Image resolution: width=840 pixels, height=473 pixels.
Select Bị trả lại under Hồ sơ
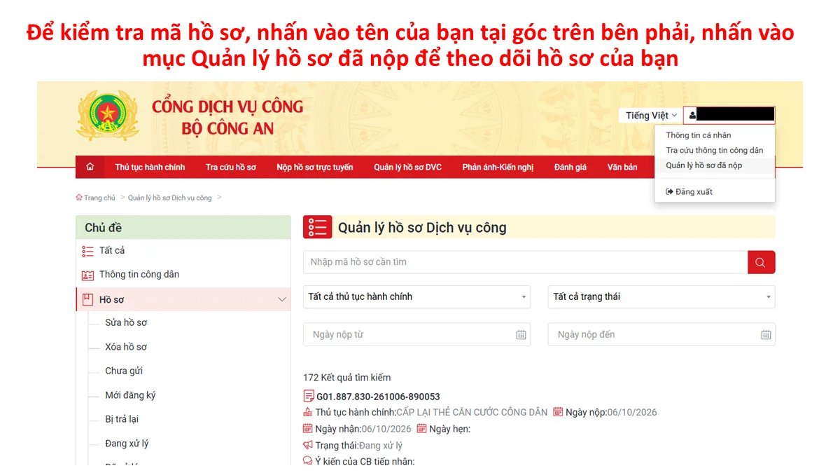point(122,419)
